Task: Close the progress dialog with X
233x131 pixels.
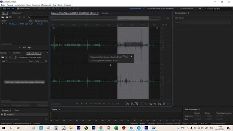Action: (131, 56)
